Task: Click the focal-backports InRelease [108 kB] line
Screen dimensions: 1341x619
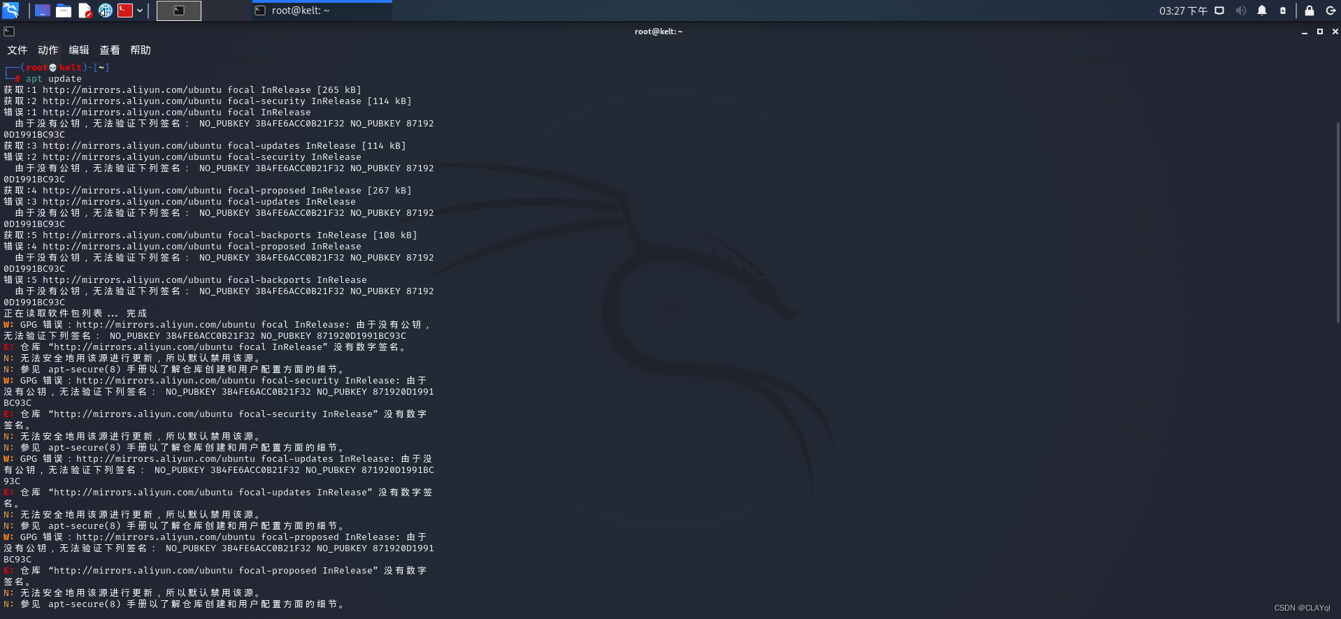Action: pos(210,235)
